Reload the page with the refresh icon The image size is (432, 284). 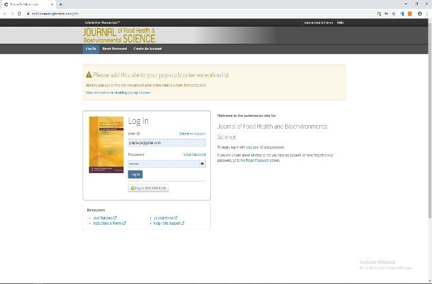point(19,14)
